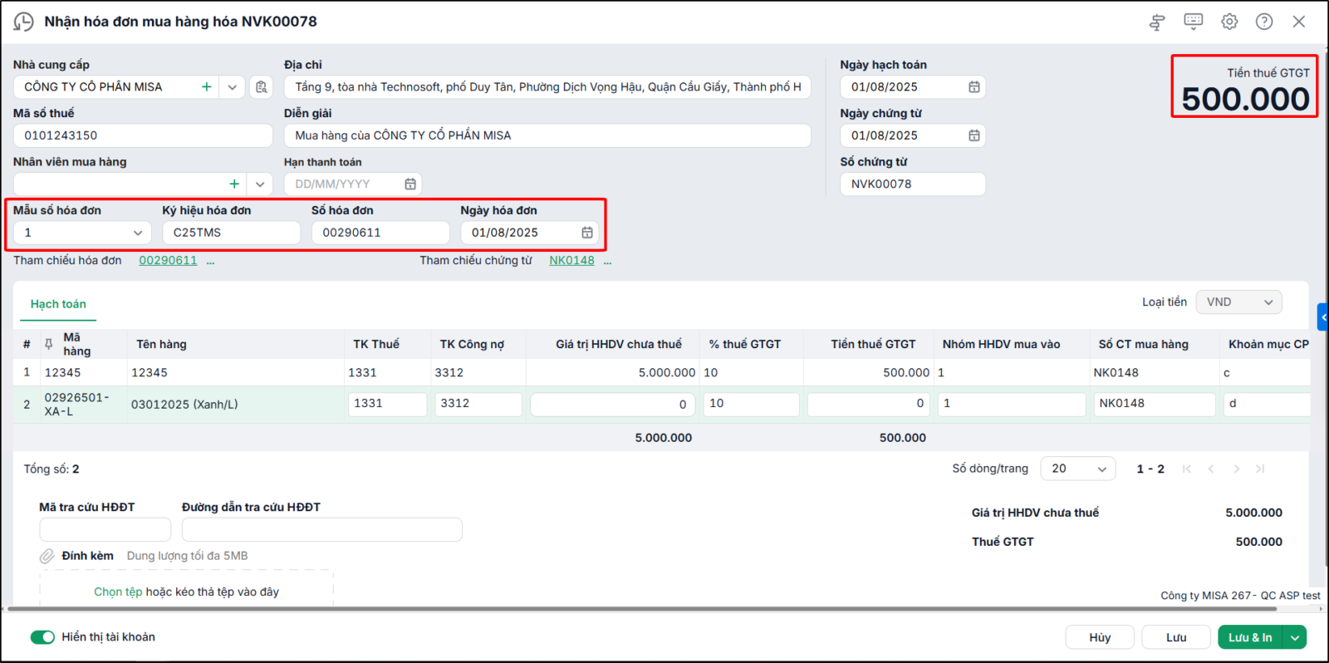This screenshot has height=663, width=1329.
Task: Go to next page of the table
Action: coord(1236,469)
